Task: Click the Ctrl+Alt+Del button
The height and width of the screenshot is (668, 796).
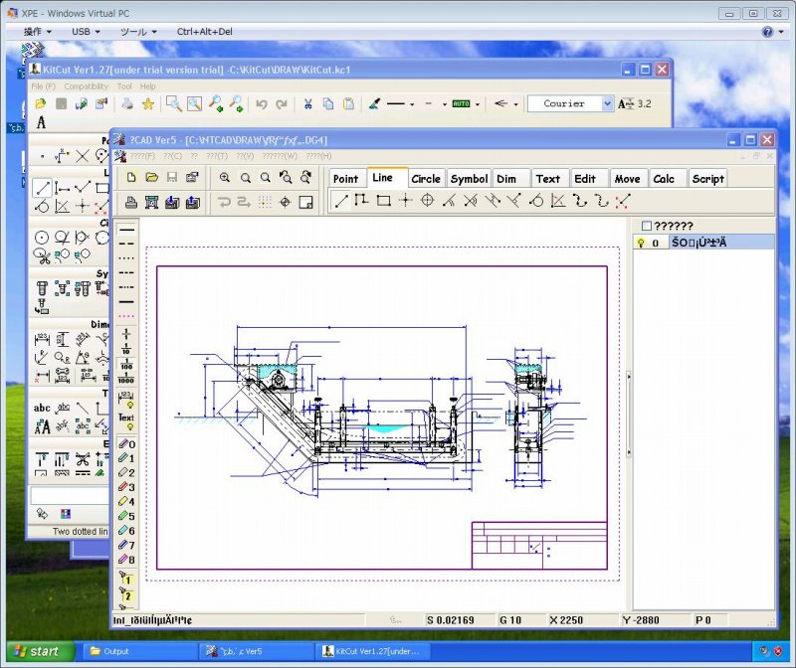Action: coord(204,31)
